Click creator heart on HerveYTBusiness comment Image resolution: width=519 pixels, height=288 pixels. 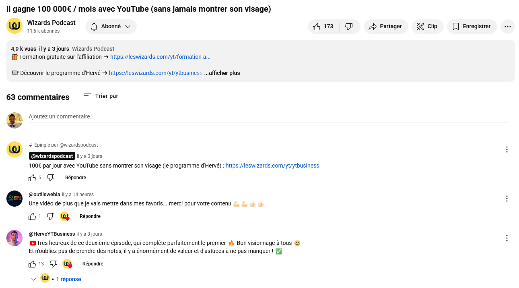tap(68, 264)
